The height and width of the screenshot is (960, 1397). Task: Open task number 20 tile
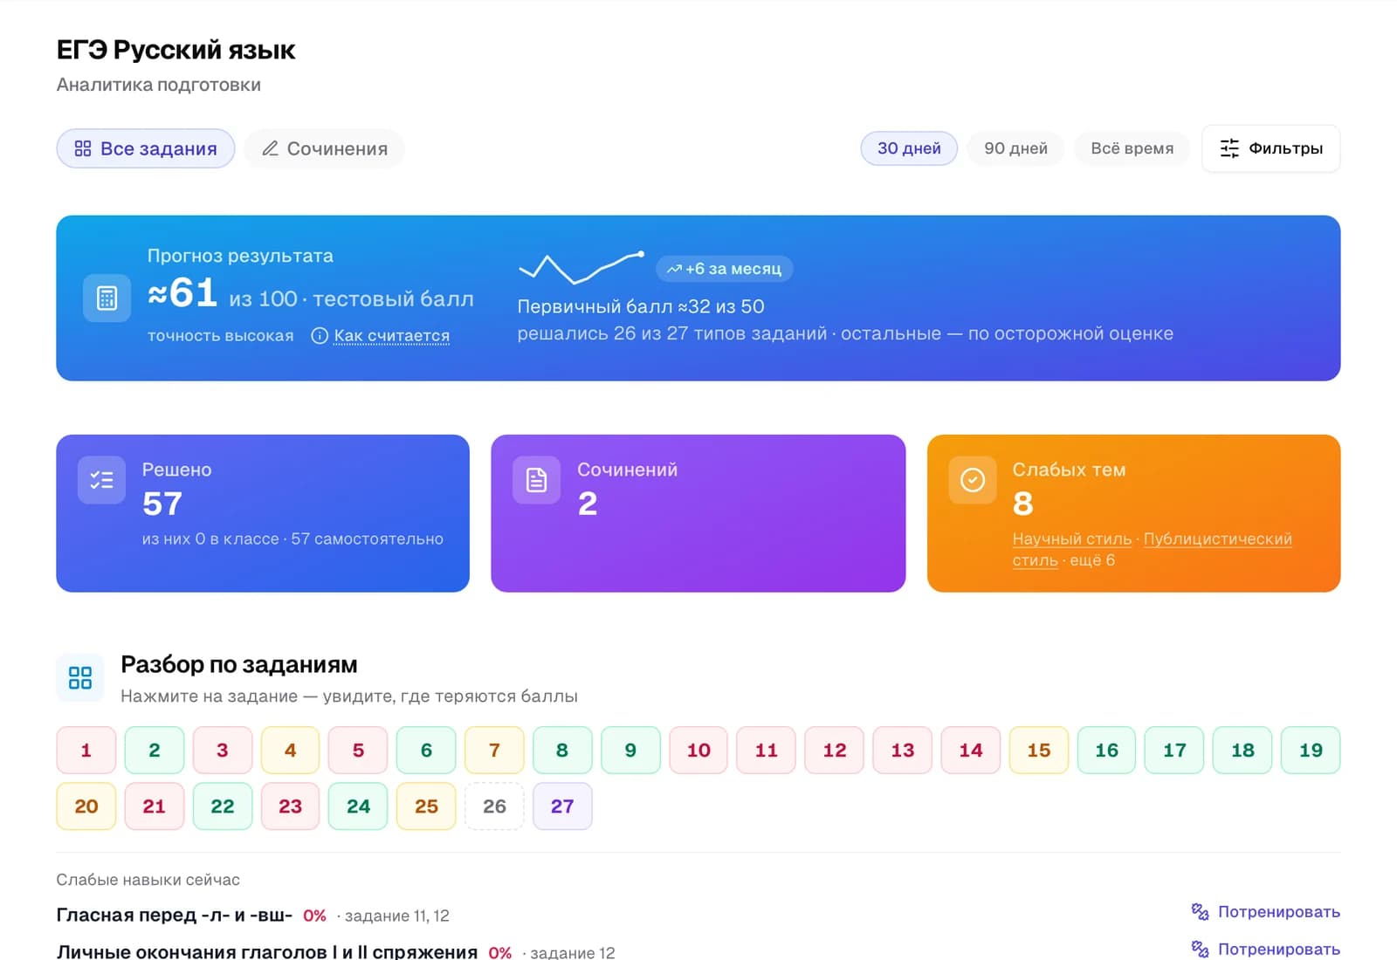(x=86, y=806)
